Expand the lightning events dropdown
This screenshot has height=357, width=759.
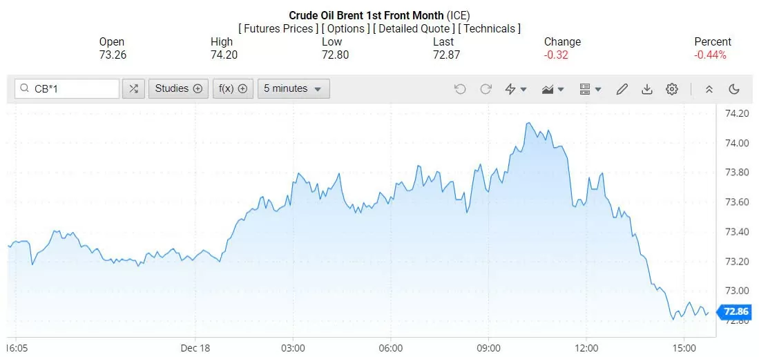click(516, 88)
